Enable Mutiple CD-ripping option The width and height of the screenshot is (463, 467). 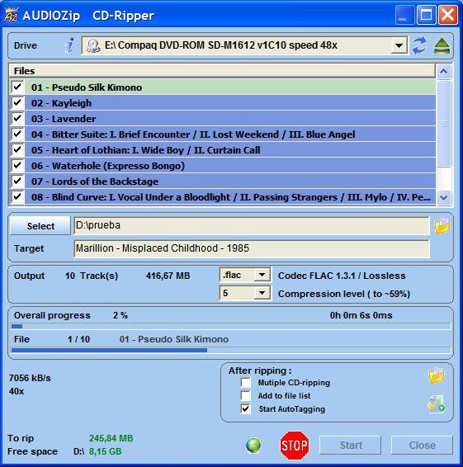click(x=246, y=382)
